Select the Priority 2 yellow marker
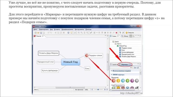 click(118, 81)
